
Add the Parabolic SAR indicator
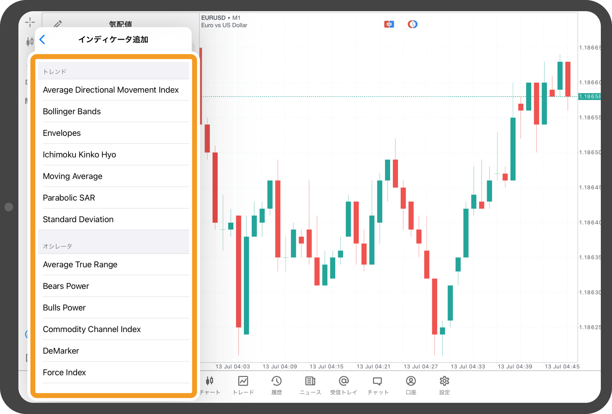114,197
